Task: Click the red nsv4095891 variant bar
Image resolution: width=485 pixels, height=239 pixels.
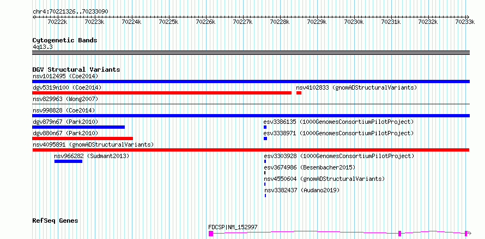Action: (251, 150)
